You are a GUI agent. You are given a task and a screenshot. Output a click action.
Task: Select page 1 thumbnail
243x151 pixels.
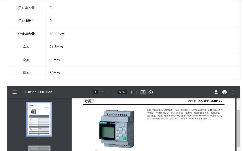[39, 119]
